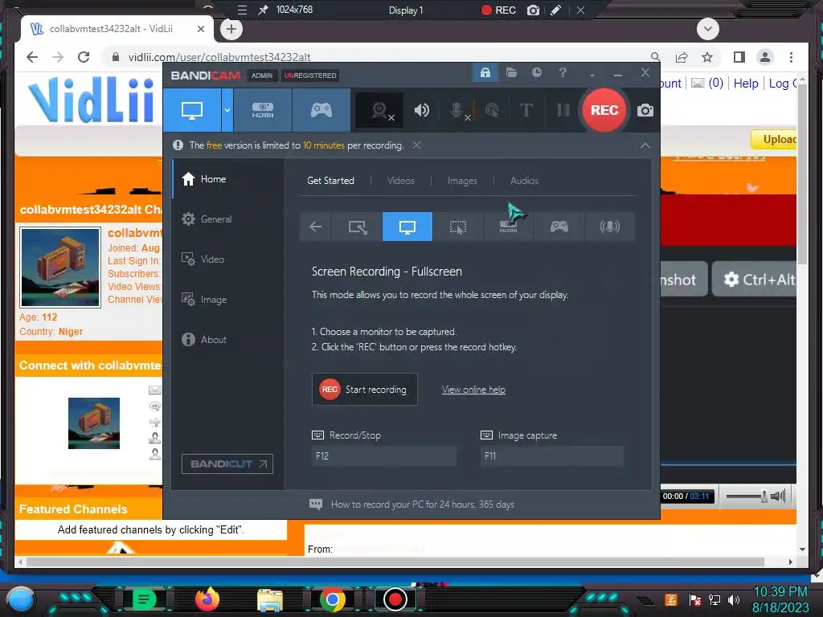Open File Explorer from taskbar
823x617 pixels.
click(270, 599)
